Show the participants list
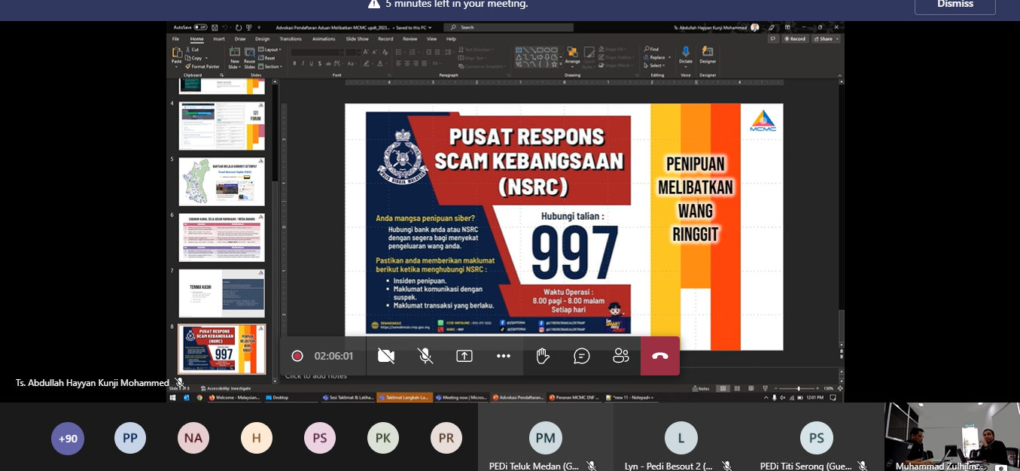This screenshot has height=471, width=1020. coord(621,356)
